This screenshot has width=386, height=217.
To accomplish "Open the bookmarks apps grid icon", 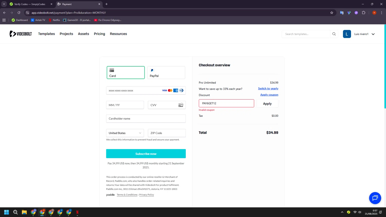I will (x=4, y=20).
